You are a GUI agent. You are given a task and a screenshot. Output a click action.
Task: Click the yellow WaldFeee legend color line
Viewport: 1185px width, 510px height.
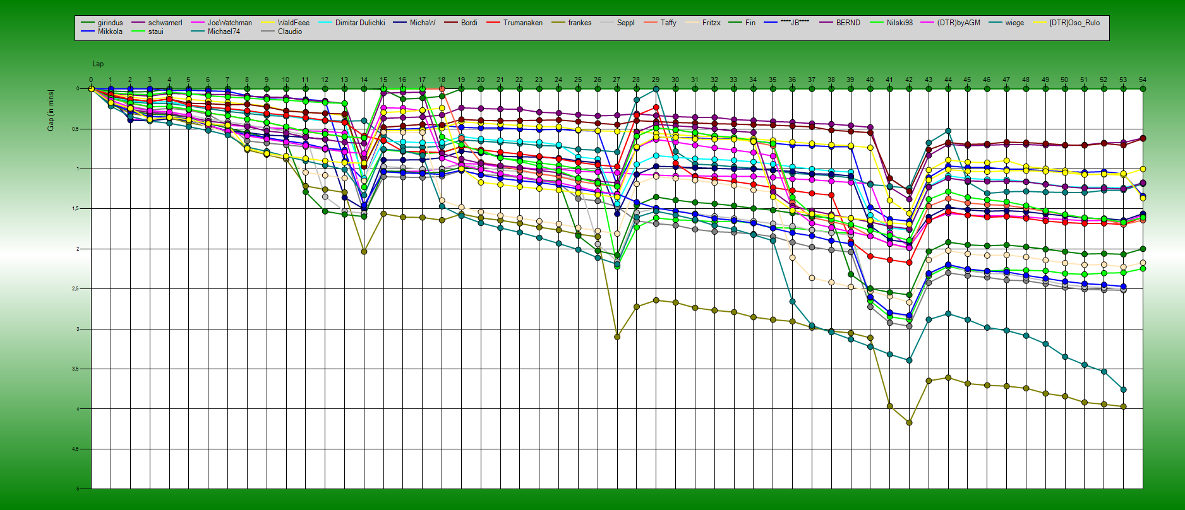pyautogui.click(x=266, y=23)
